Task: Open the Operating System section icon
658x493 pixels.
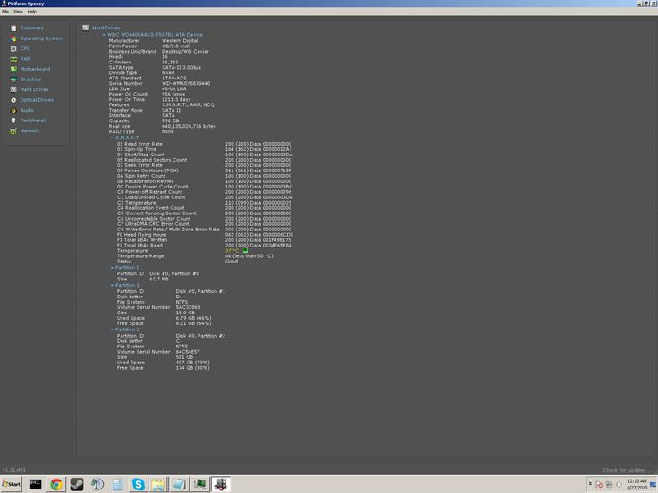Action: pyautogui.click(x=13, y=38)
